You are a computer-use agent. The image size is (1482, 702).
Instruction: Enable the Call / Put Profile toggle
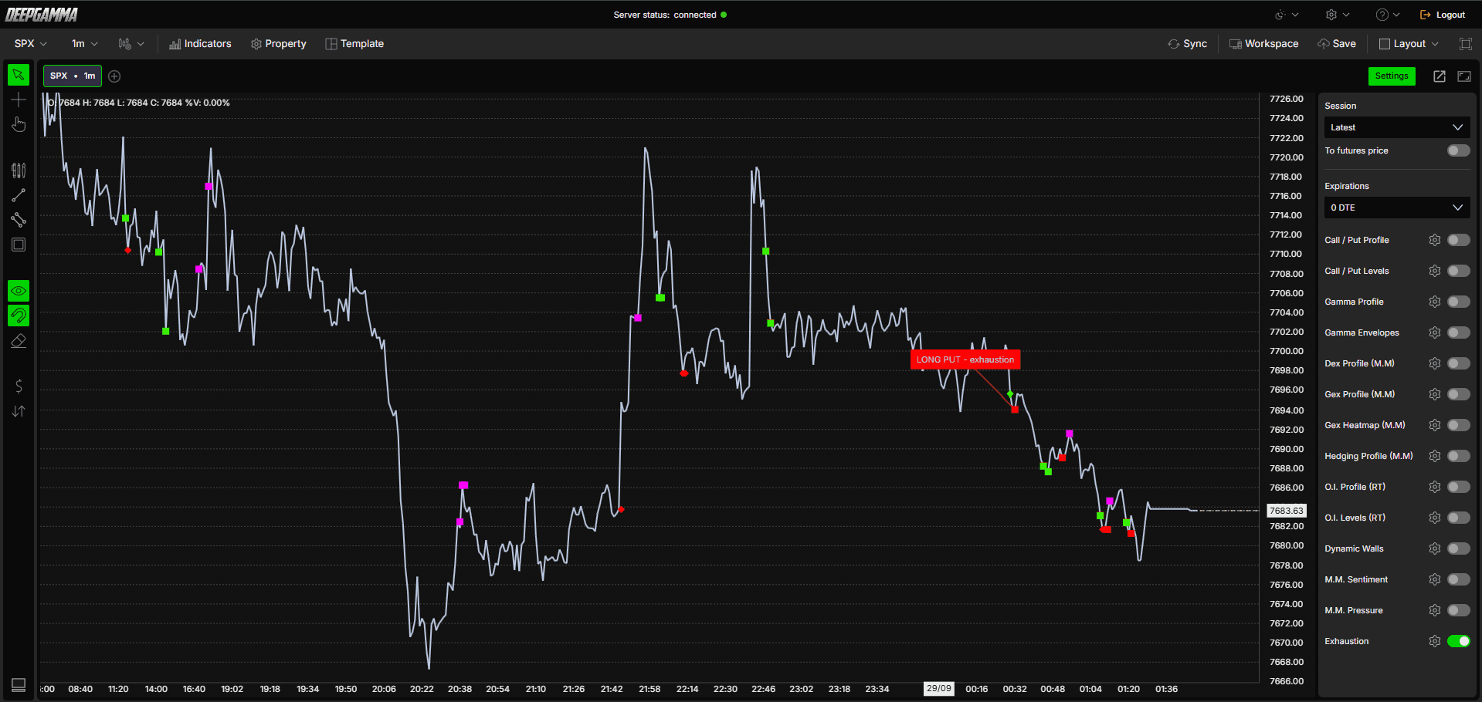click(1459, 240)
